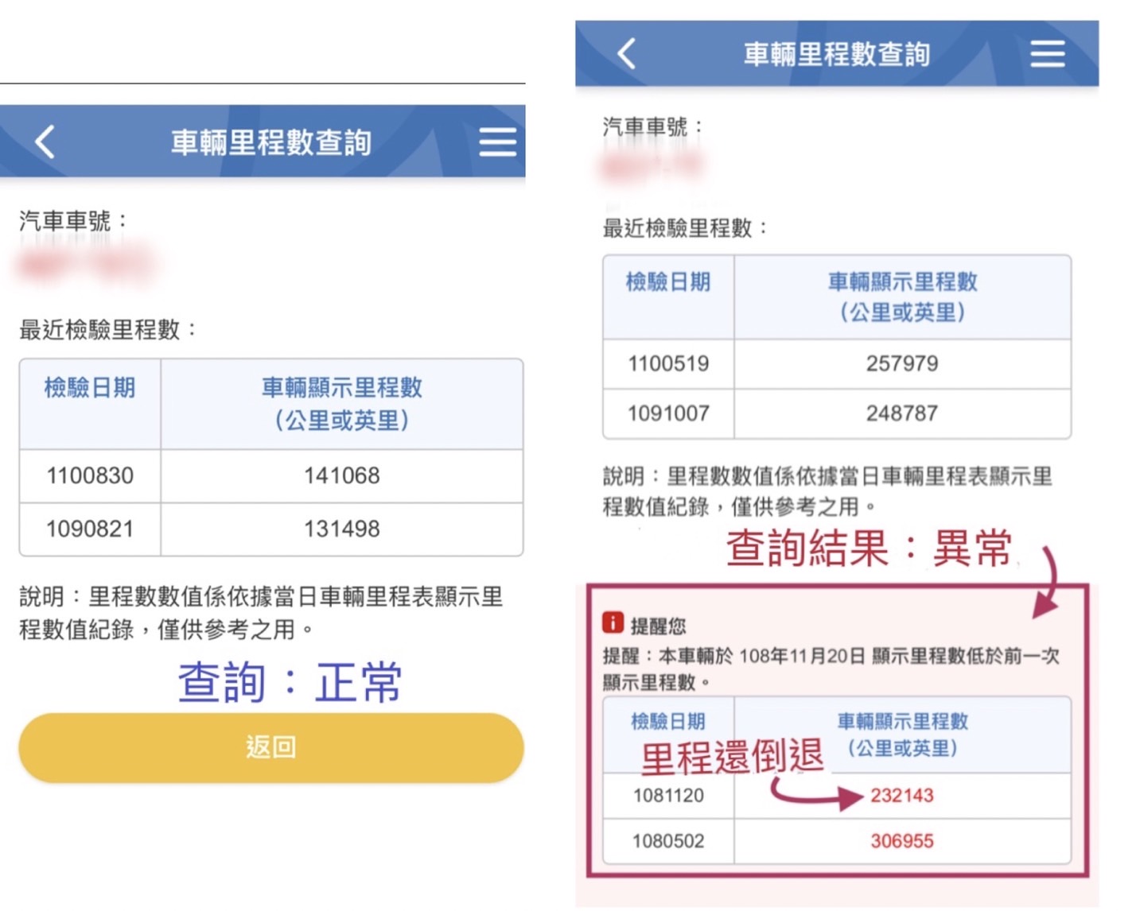Click mileage value 141068
This screenshot has height=911, width=1136.
(341, 476)
